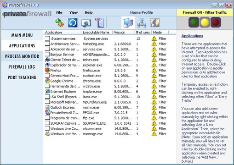Click the Google Chrome application icon
The image size is (234, 165).
(x=47, y=81)
